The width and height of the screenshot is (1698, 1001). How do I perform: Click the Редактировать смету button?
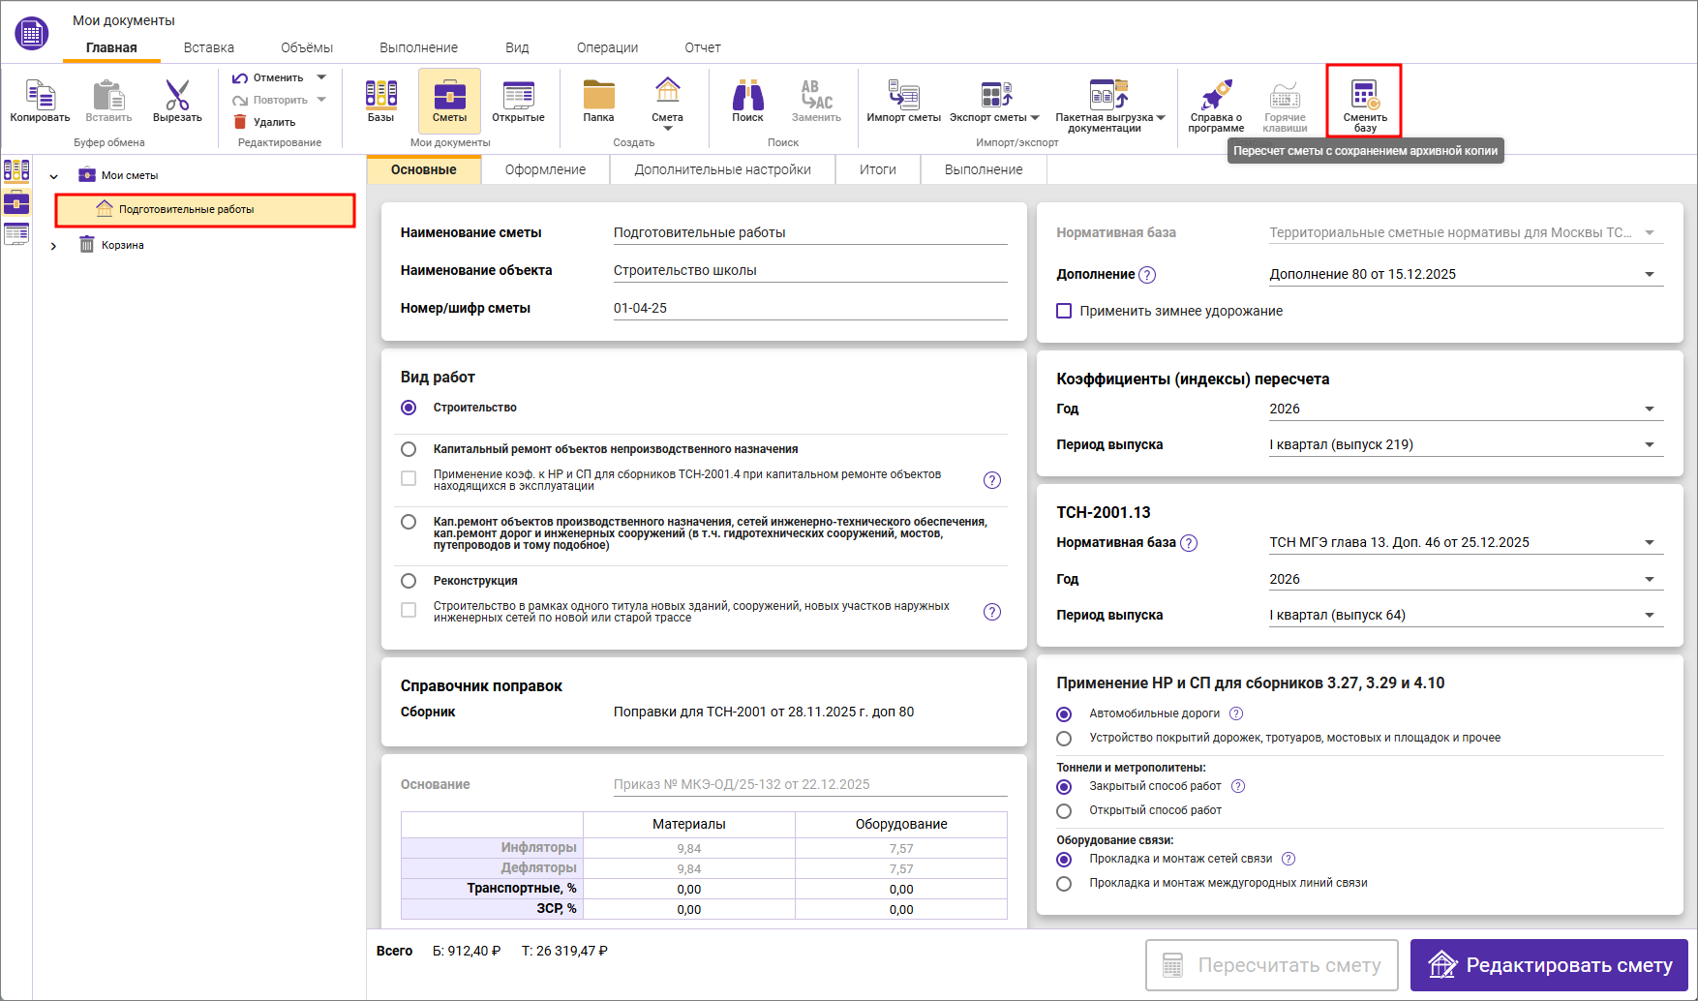pos(1549,965)
